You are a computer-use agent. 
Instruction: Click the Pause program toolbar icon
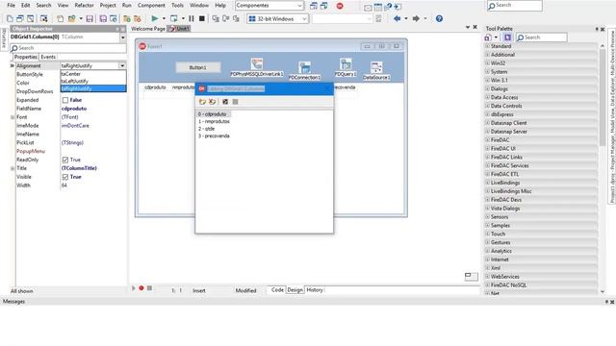click(x=192, y=18)
